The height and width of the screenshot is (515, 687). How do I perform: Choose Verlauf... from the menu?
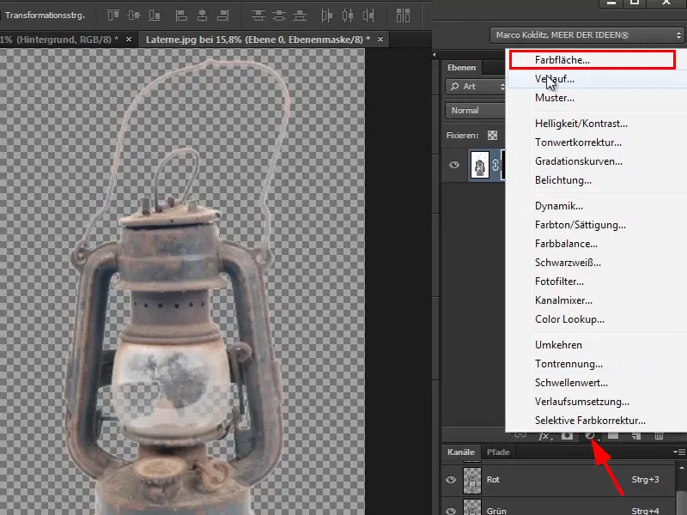point(597,79)
